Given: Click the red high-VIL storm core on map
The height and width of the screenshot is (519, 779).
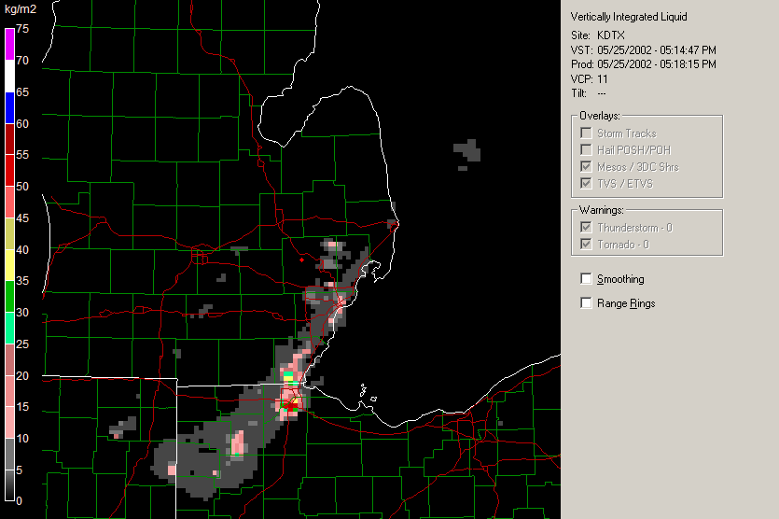Looking at the screenshot, I should 291,407.
